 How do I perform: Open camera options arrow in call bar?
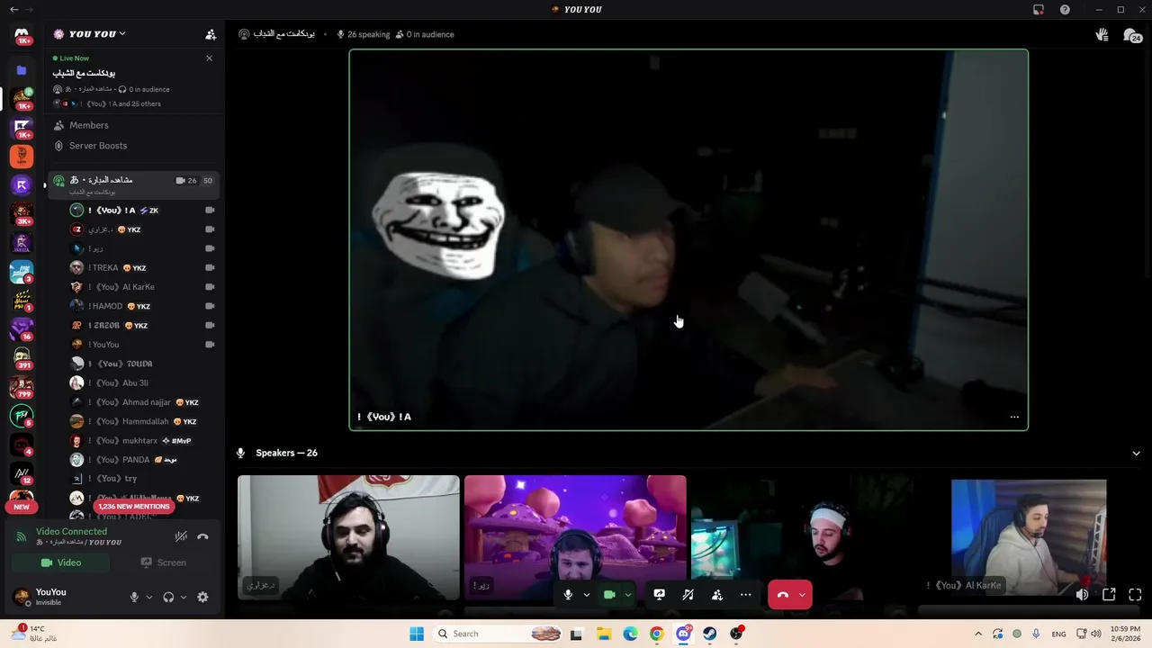[628, 595]
